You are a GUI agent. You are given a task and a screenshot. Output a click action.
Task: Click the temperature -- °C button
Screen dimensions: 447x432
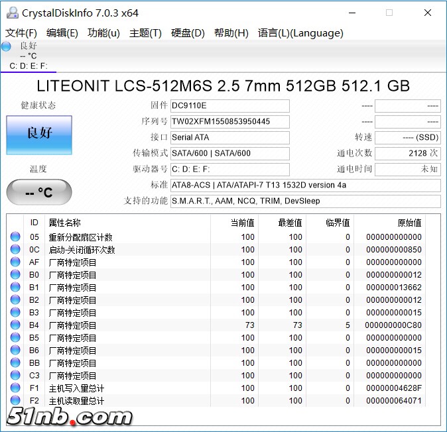(x=39, y=192)
